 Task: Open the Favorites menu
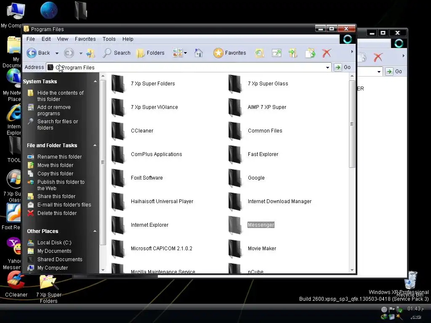point(85,39)
